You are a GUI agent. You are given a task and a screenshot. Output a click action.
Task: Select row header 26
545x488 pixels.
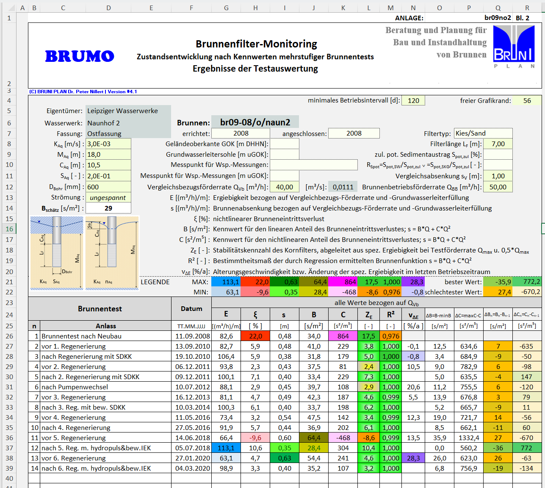(9, 336)
